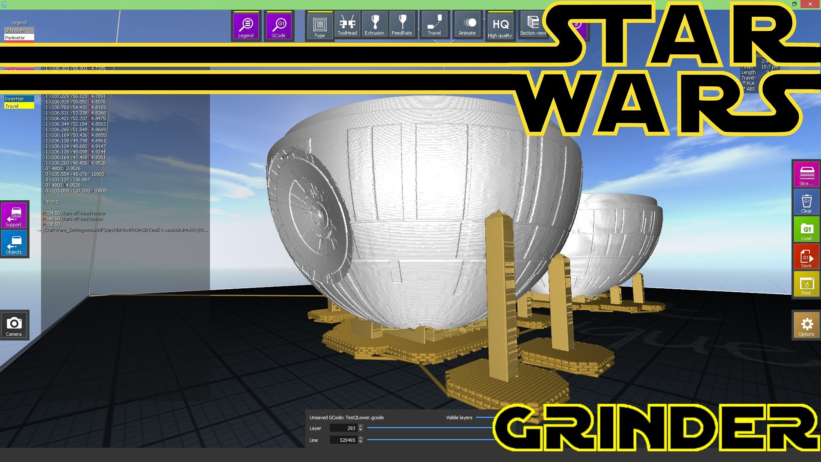Open the Objects panel
This screenshot has width=821, height=462.
(14, 243)
